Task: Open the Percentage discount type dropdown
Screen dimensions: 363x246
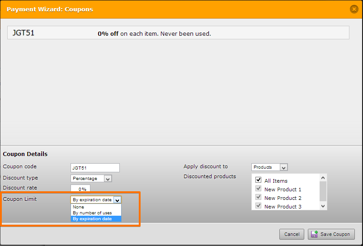Action: tap(91, 179)
